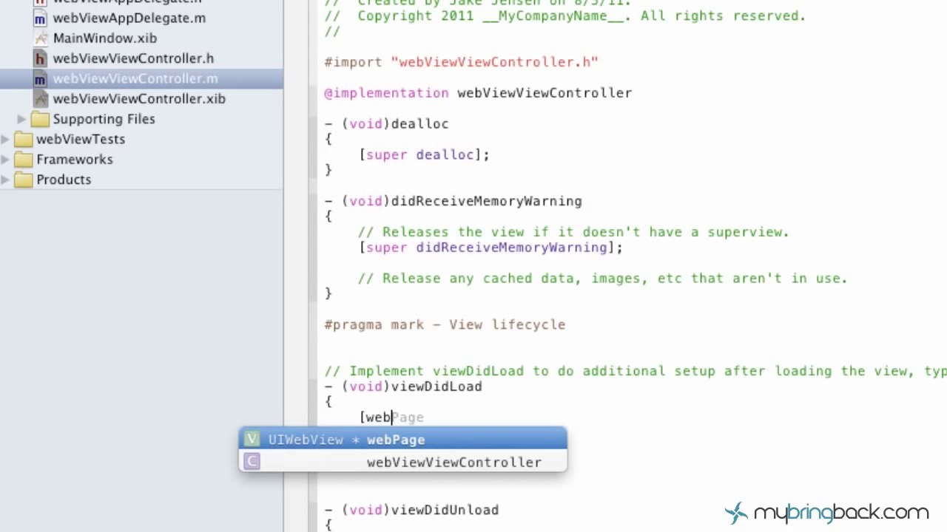Open webViewViewController.xib file
The image size is (947, 532).
coord(139,98)
